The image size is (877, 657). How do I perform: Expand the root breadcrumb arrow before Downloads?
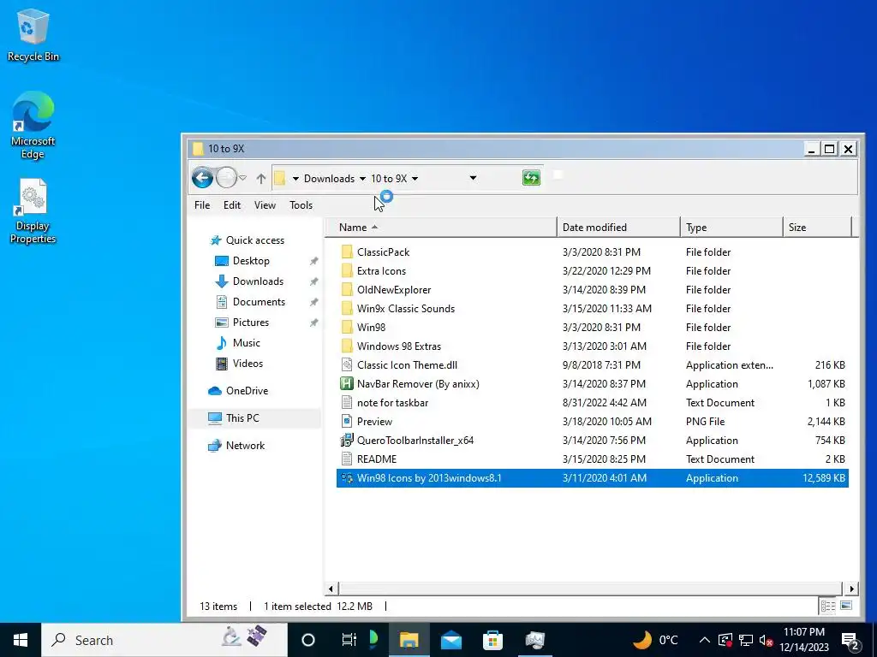pyautogui.click(x=295, y=179)
